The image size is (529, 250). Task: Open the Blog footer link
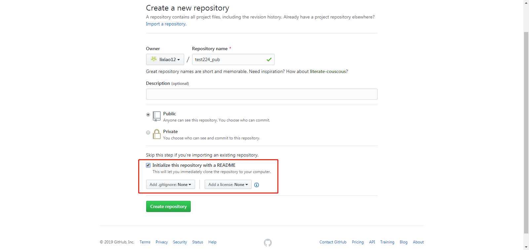click(403, 242)
